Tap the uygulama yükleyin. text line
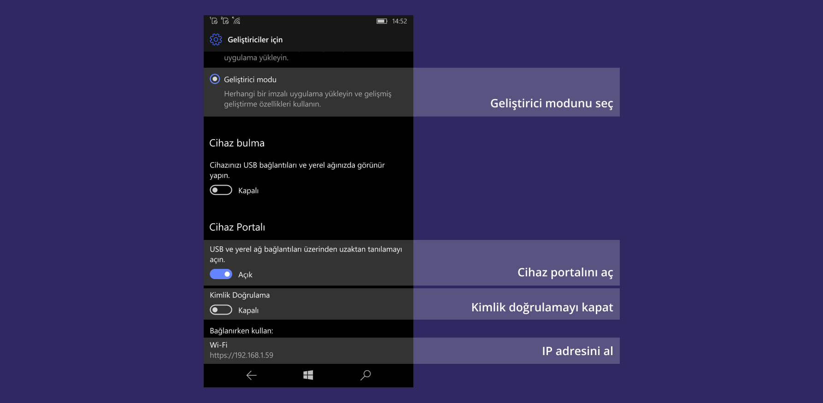This screenshot has height=403, width=823. tap(256, 58)
